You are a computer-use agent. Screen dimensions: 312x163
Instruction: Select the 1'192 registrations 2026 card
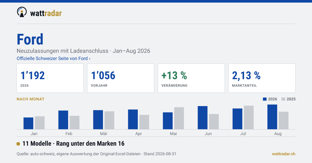coord(50,78)
